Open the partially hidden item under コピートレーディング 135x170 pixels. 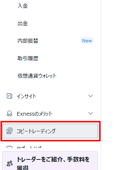click(x=50, y=147)
